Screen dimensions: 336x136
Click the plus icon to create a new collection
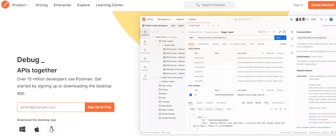pyautogui.click(x=153, y=32)
